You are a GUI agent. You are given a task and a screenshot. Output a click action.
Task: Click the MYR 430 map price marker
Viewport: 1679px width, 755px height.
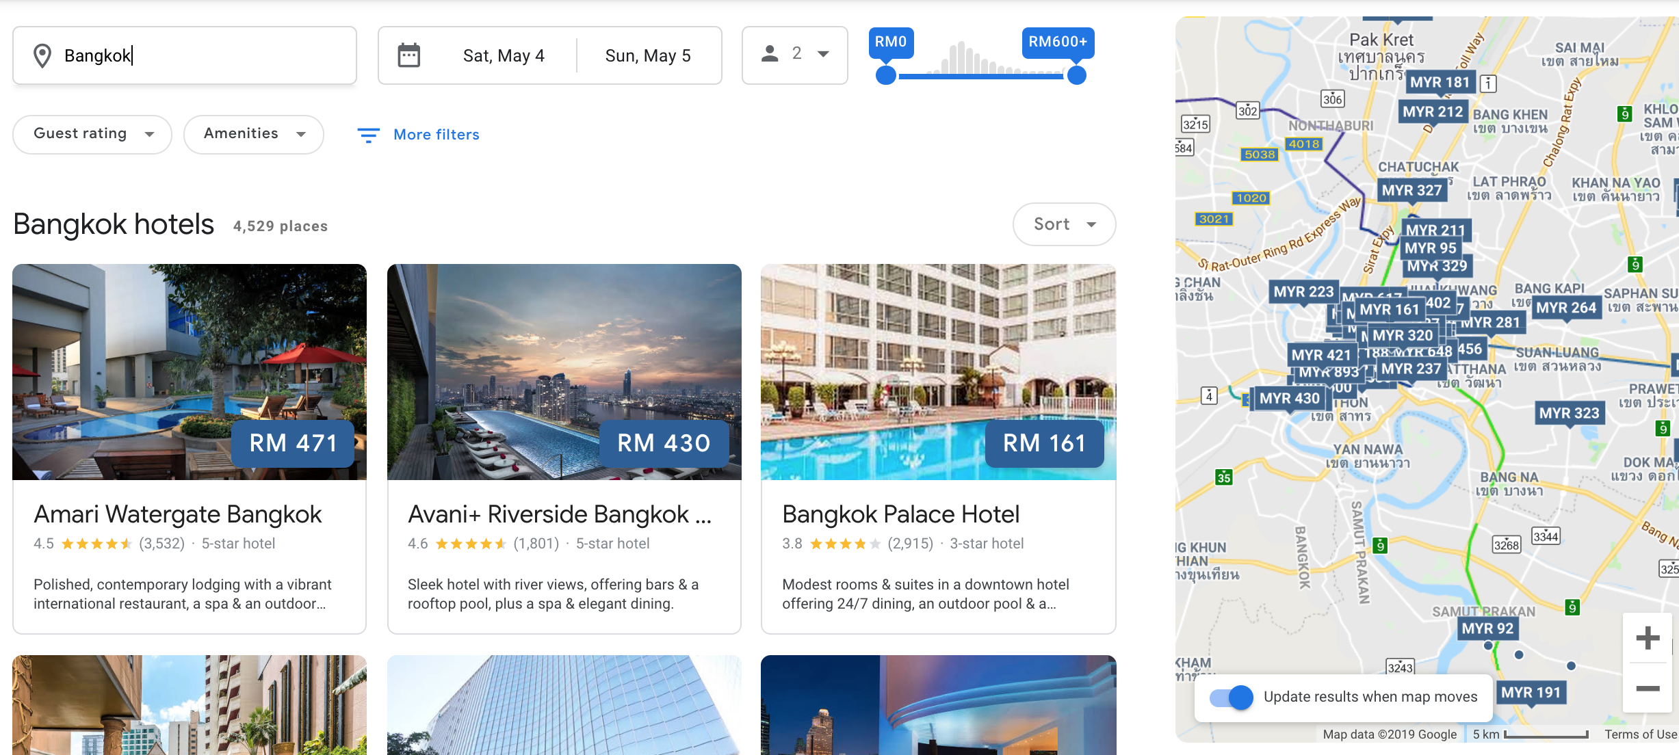pos(1289,398)
